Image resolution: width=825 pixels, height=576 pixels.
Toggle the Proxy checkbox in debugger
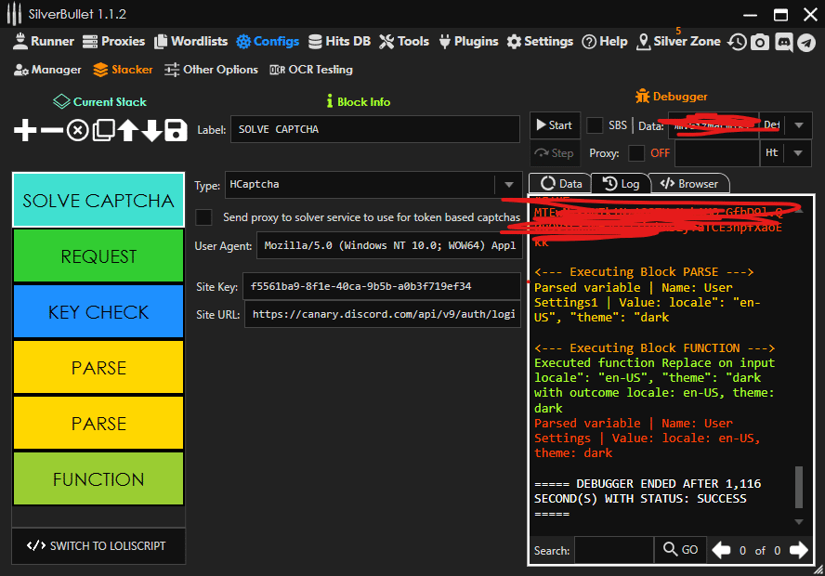click(636, 153)
